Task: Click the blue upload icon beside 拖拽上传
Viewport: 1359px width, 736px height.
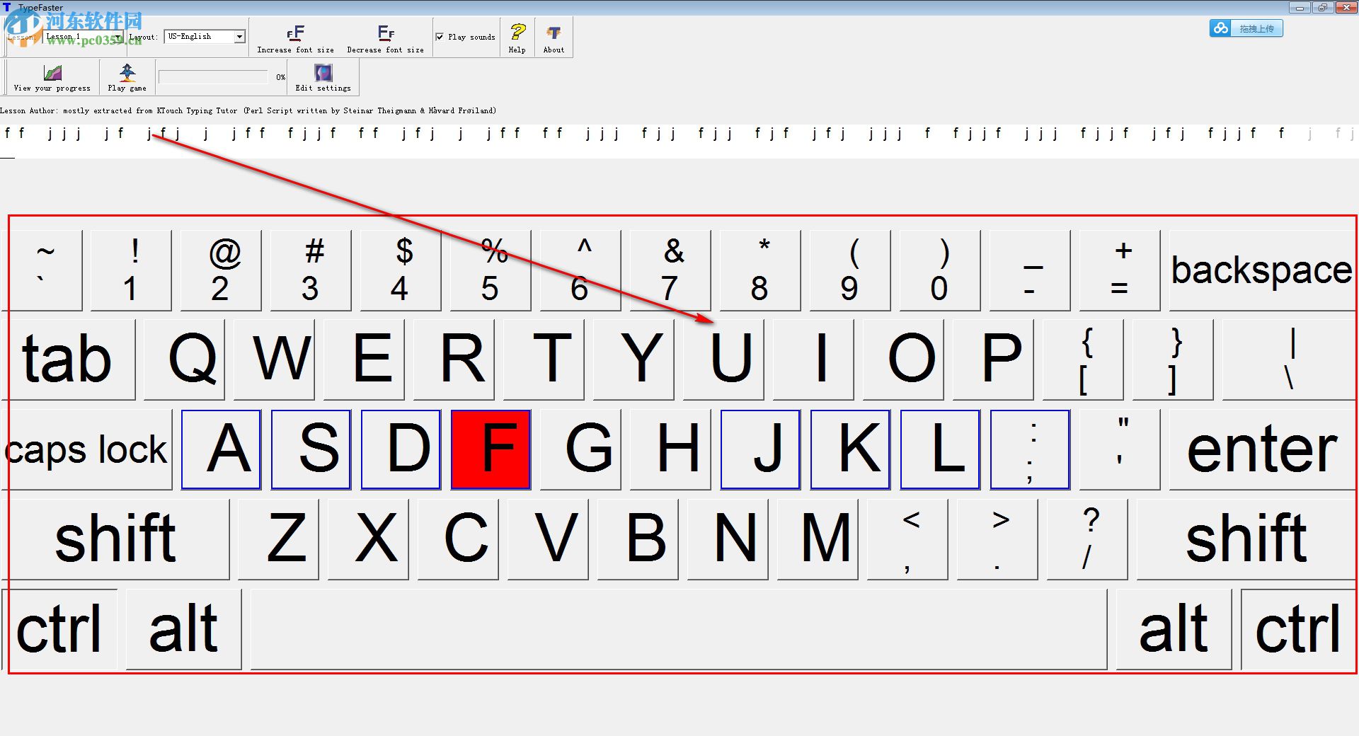Action: [1220, 28]
